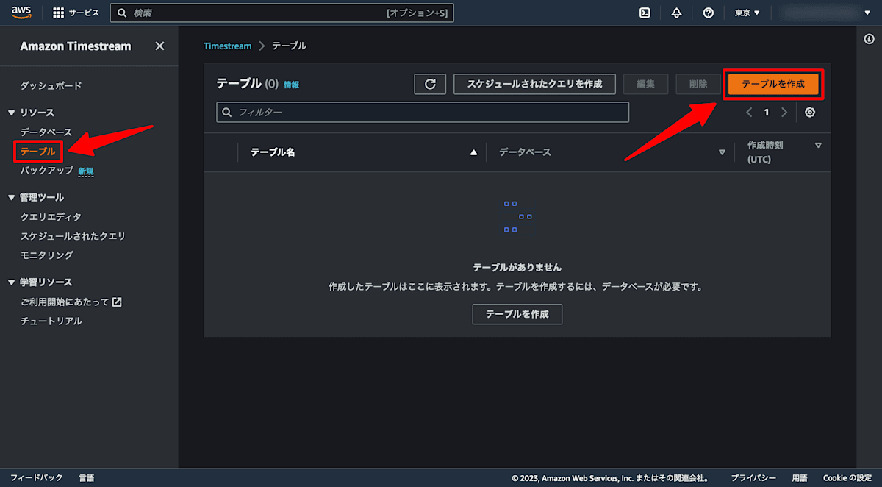This screenshot has height=487, width=882.
Task: Collapse the 学習リソース section
Action: click(x=12, y=282)
